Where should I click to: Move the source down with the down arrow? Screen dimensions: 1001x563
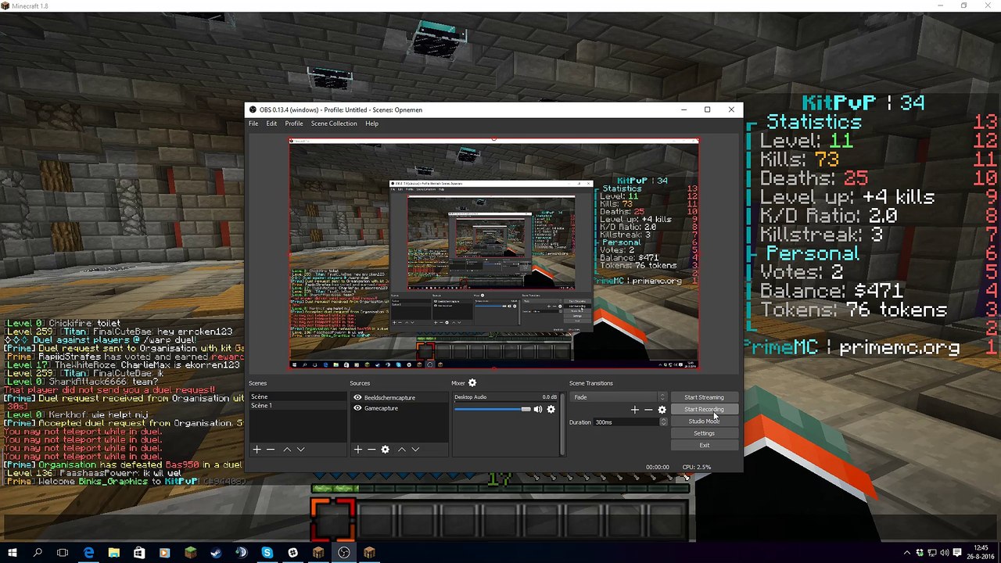[x=415, y=450]
